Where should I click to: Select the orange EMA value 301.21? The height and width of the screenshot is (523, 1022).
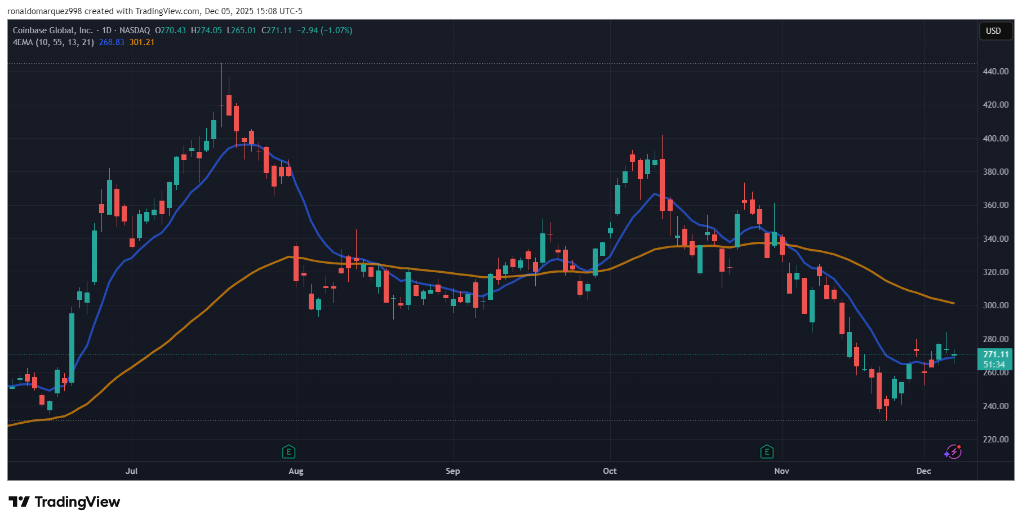click(141, 42)
